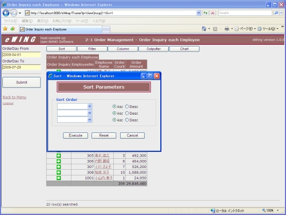This screenshot has height=215, width=286.
Task: Open the search provider dropdown arrow
Action: point(281,13)
